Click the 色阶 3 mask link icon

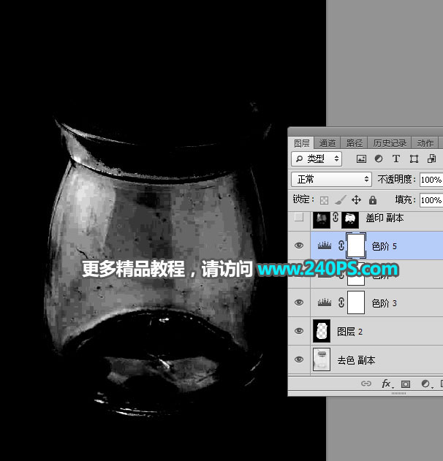click(x=341, y=302)
